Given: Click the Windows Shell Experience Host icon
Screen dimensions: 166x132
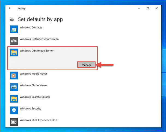Looking at the screenshot, I should coord(14,122).
